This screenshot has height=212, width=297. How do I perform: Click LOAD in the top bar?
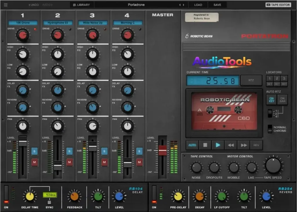click(x=198, y=5)
